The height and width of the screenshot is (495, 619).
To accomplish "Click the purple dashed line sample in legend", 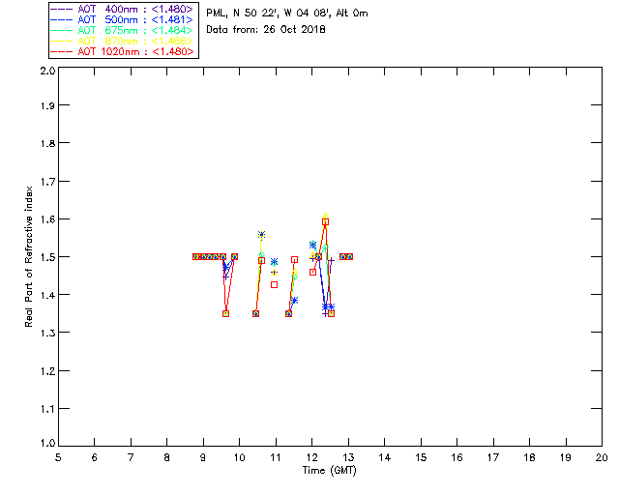I will pos(62,9).
